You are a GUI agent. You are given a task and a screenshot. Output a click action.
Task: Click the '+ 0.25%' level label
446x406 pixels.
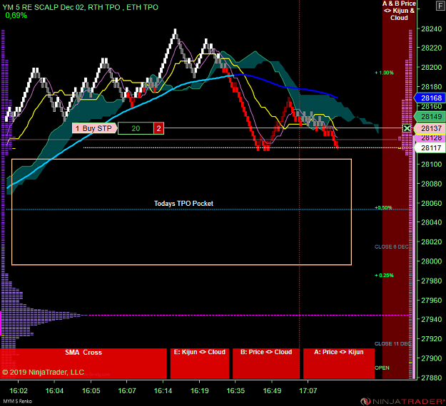tap(385, 276)
